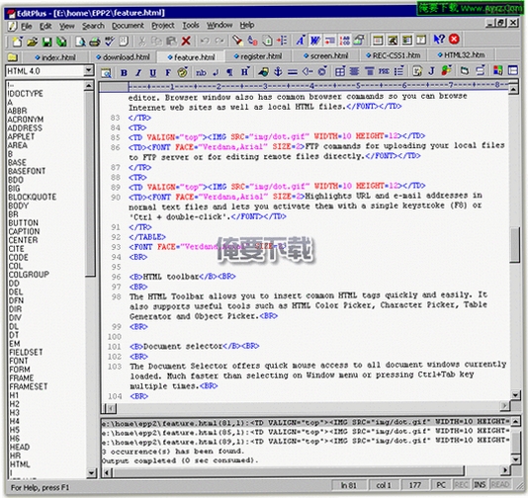Open the Project menu

click(163, 26)
